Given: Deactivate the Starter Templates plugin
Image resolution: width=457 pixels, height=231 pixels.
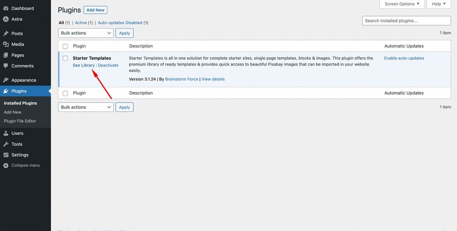Looking at the screenshot, I should pyautogui.click(x=108, y=65).
